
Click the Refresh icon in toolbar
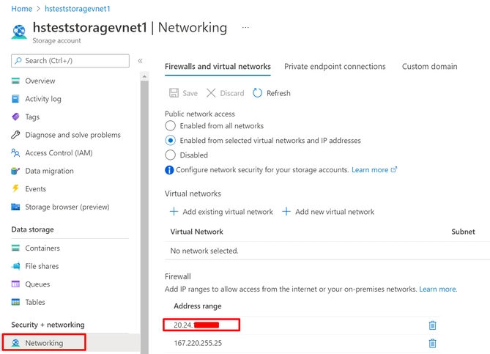pos(257,93)
